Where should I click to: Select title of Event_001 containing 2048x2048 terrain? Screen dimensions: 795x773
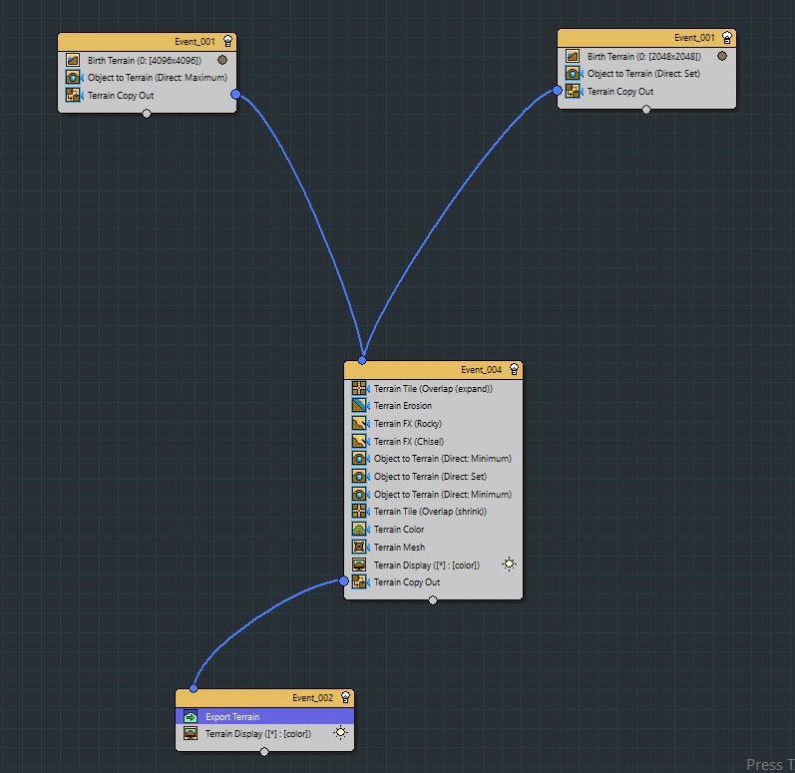[x=694, y=38]
